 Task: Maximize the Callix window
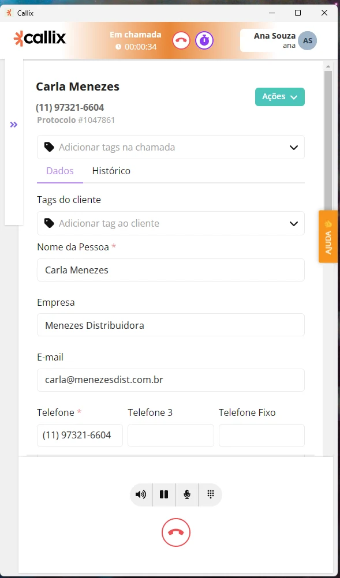click(x=298, y=13)
